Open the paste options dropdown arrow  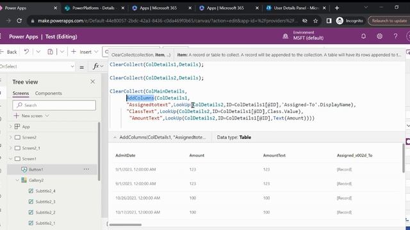[61, 52]
